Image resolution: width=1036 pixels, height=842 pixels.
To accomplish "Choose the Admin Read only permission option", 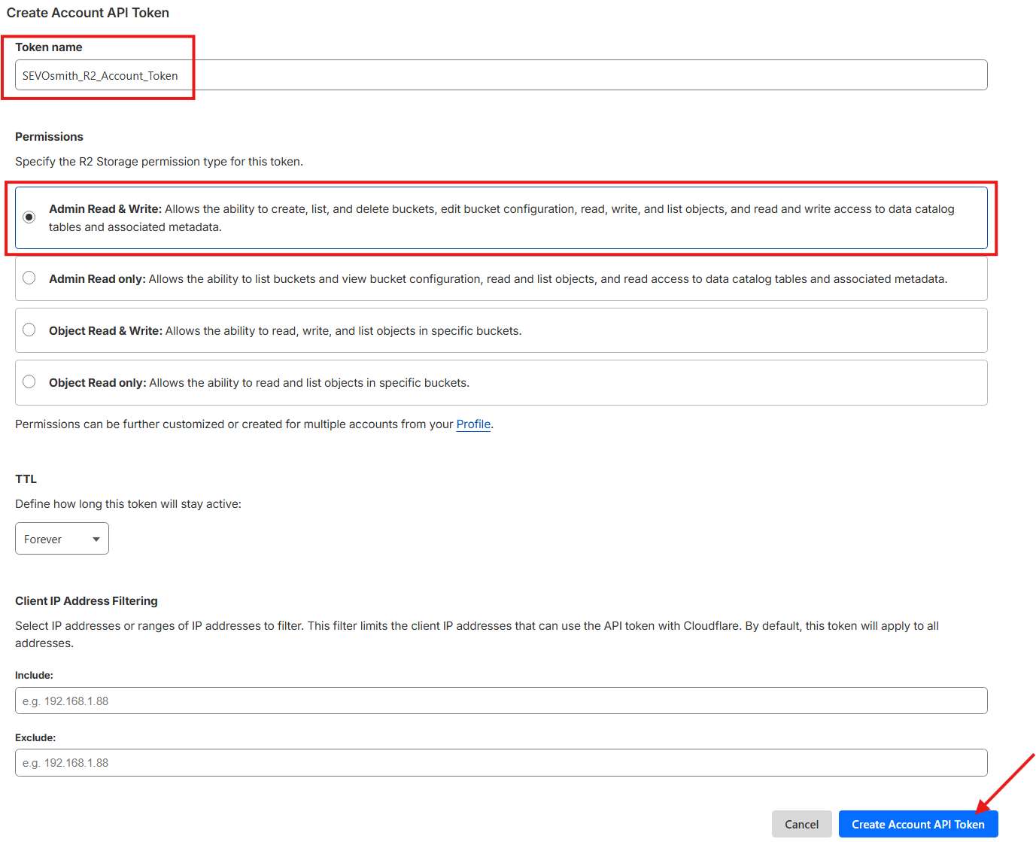I will click(x=29, y=278).
